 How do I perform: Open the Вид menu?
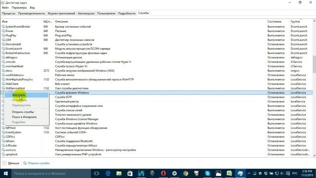click(32, 7)
